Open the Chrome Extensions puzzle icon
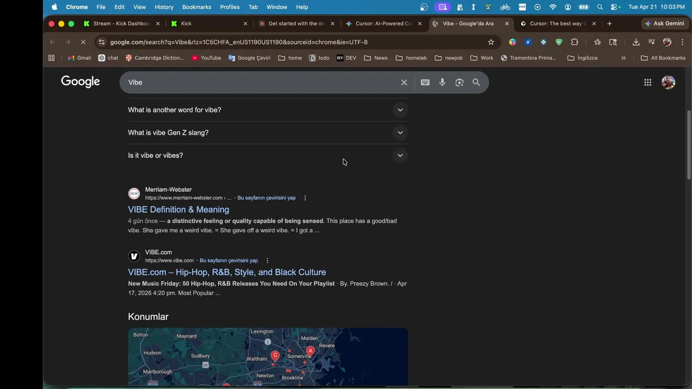The image size is (692, 389). point(574,42)
